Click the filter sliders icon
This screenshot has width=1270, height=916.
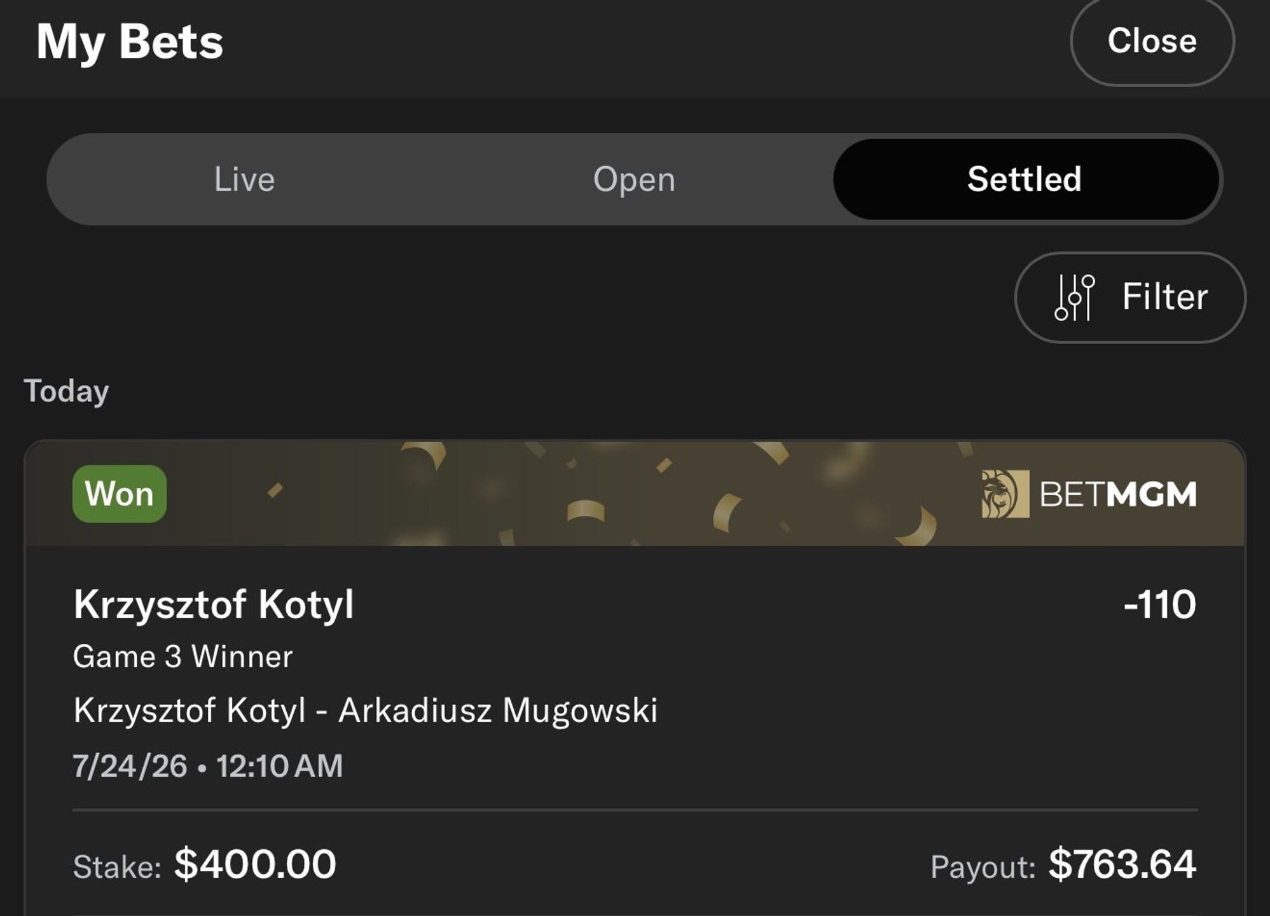click(1074, 297)
